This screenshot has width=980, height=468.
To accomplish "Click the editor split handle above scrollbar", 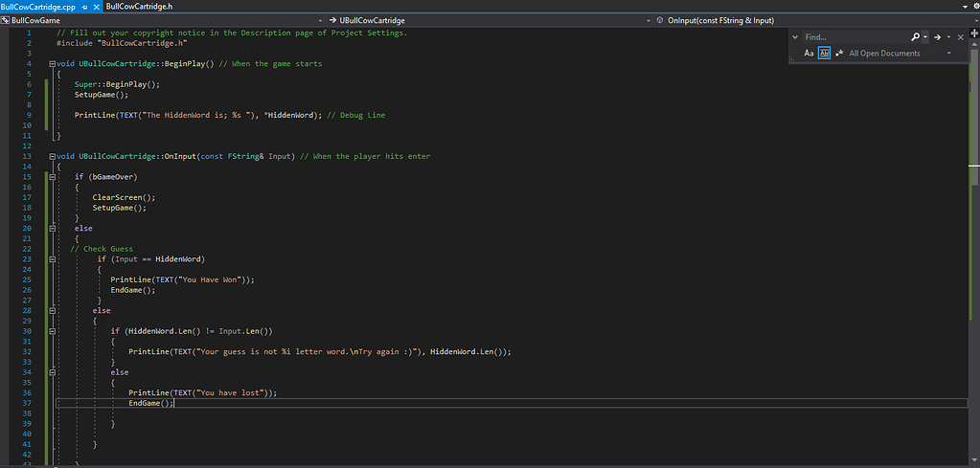I will (x=974, y=32).
